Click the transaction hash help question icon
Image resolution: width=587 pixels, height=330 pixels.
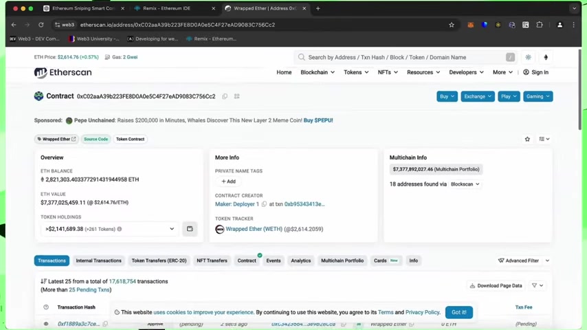click(x=46, y=307)
